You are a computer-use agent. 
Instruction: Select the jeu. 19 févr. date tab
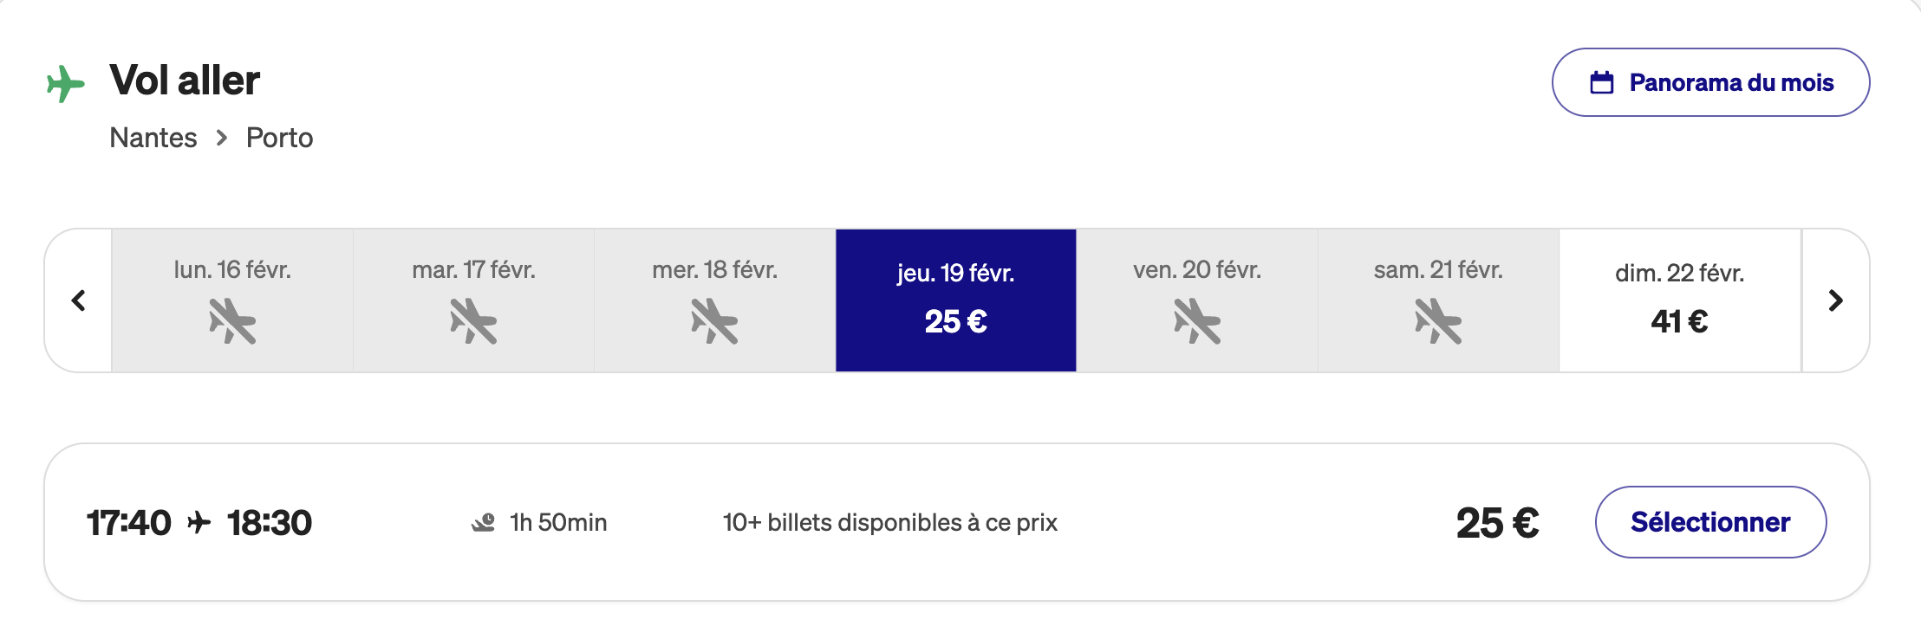955,300
